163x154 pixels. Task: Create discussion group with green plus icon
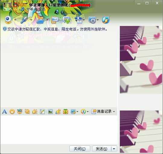[x=66, y=20]
